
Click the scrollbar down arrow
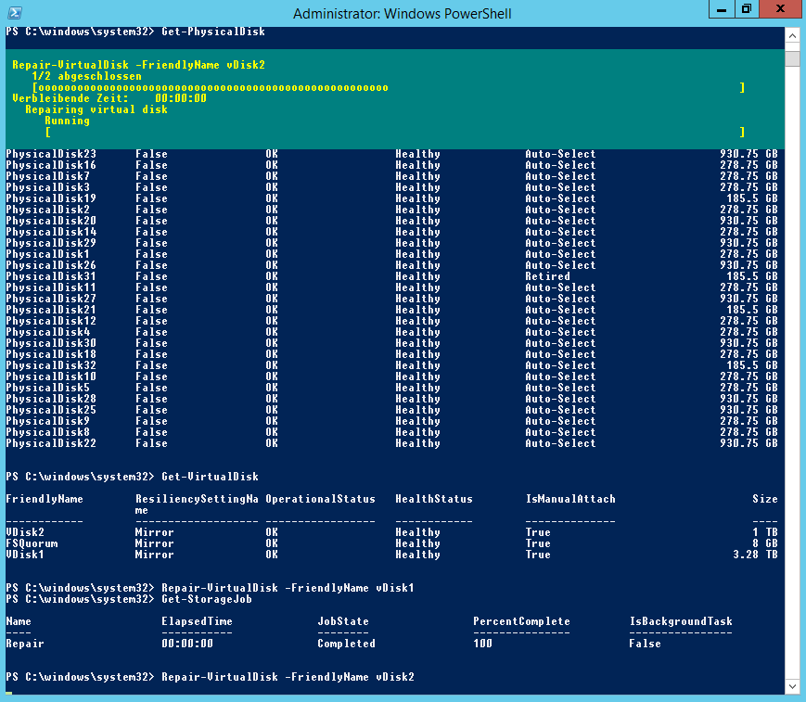792,685
